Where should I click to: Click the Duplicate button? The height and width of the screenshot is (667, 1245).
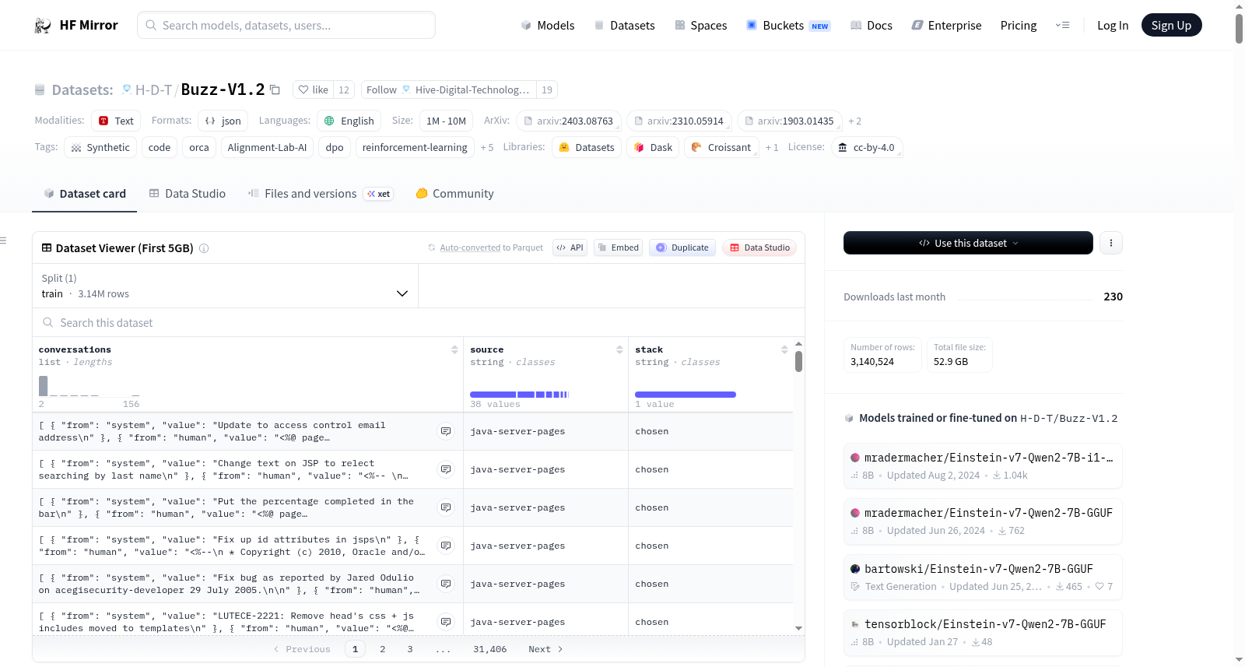tap(682, 247)
